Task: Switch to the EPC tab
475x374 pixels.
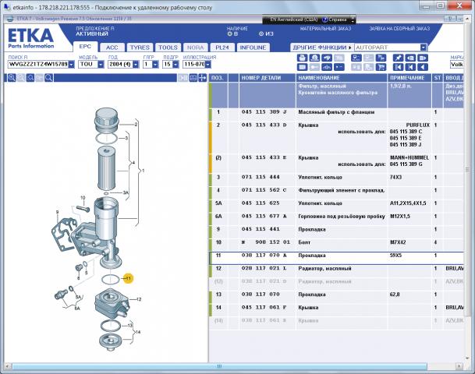Action: (x=85, y=47)
